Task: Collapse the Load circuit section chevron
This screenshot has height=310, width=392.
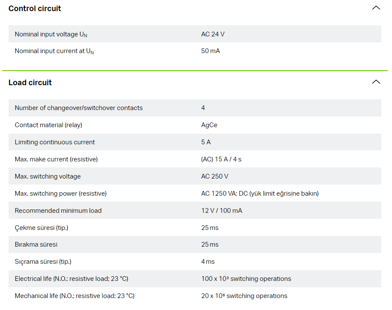Action: 376,82
